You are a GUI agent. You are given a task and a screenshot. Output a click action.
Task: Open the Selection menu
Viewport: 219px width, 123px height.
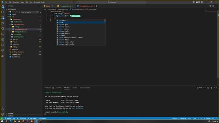[x=16, y=2]
